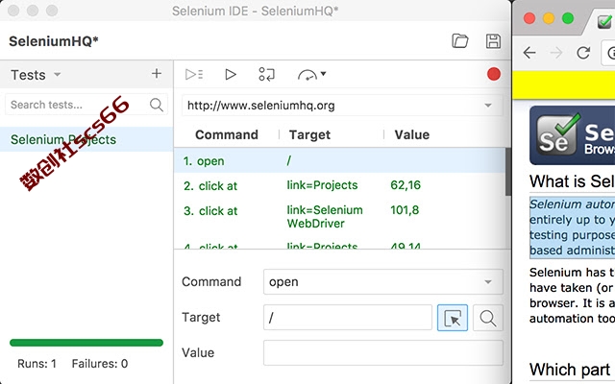Click the SeleniumHQ* project name

point(54,41)
